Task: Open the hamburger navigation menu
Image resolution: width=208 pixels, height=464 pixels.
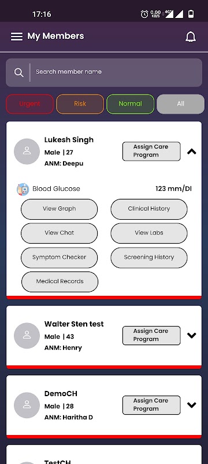Action: [17, 37]
